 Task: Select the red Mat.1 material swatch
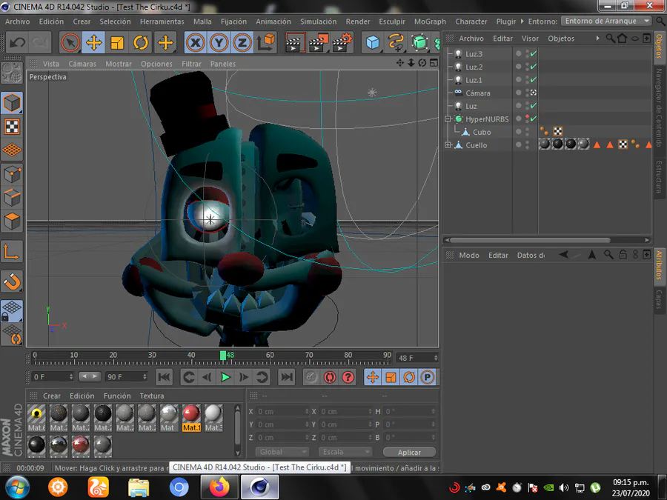(x=192, y=414)
